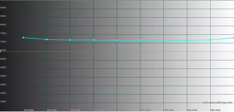Click the curve data point at 60% White
The width and height of the screenshot is (234, 112).
point(140,40)
